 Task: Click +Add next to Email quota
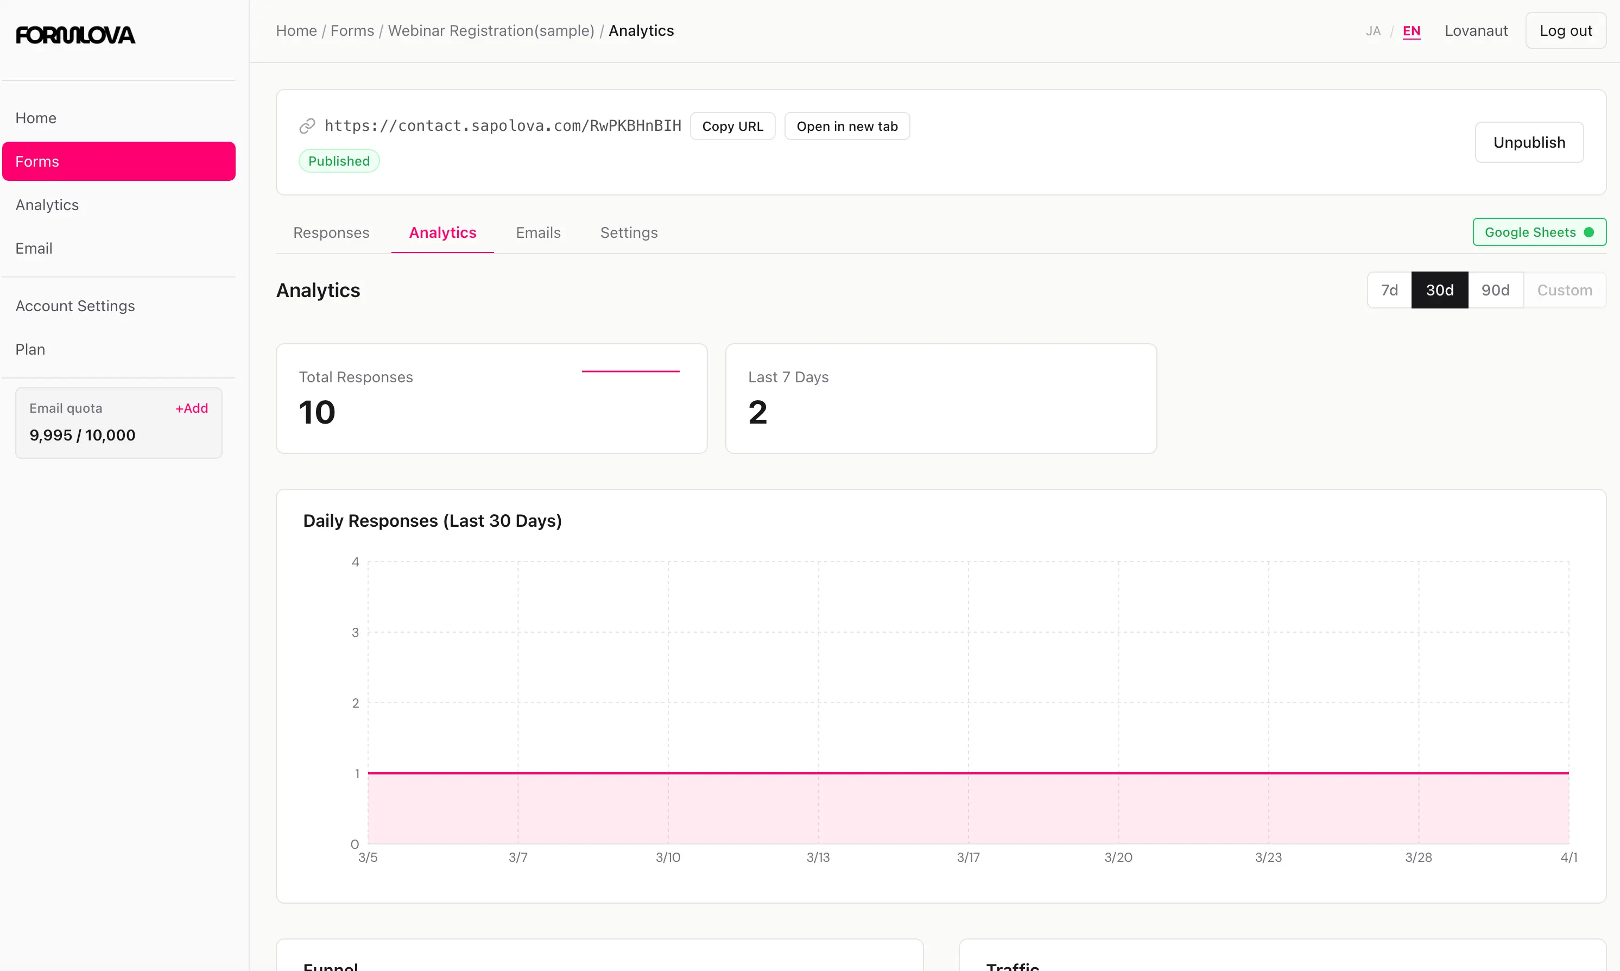click(192, 408)
